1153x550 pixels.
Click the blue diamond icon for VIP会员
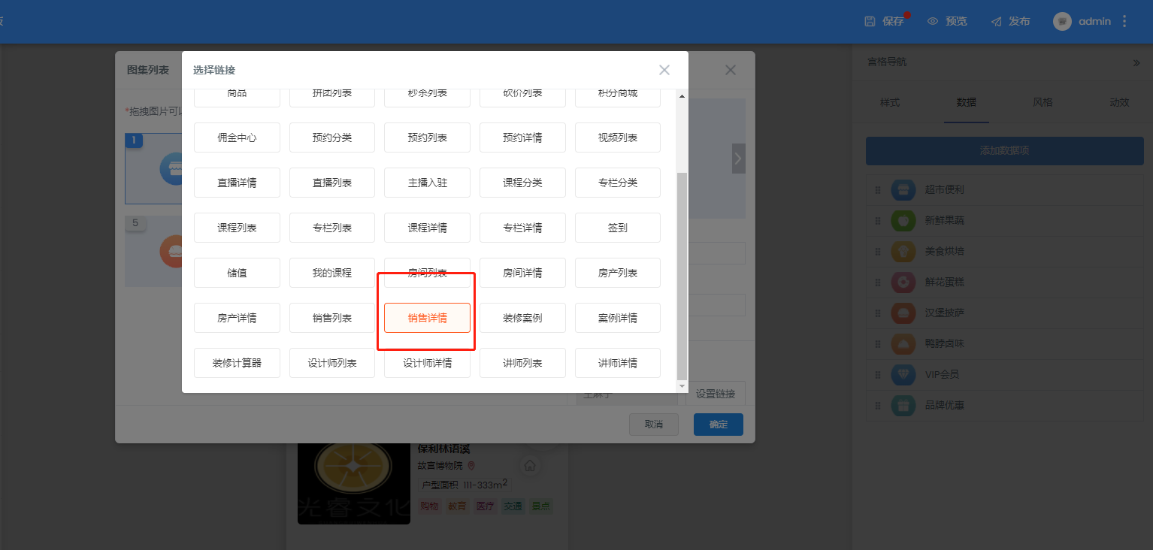[x=903, y=375]
